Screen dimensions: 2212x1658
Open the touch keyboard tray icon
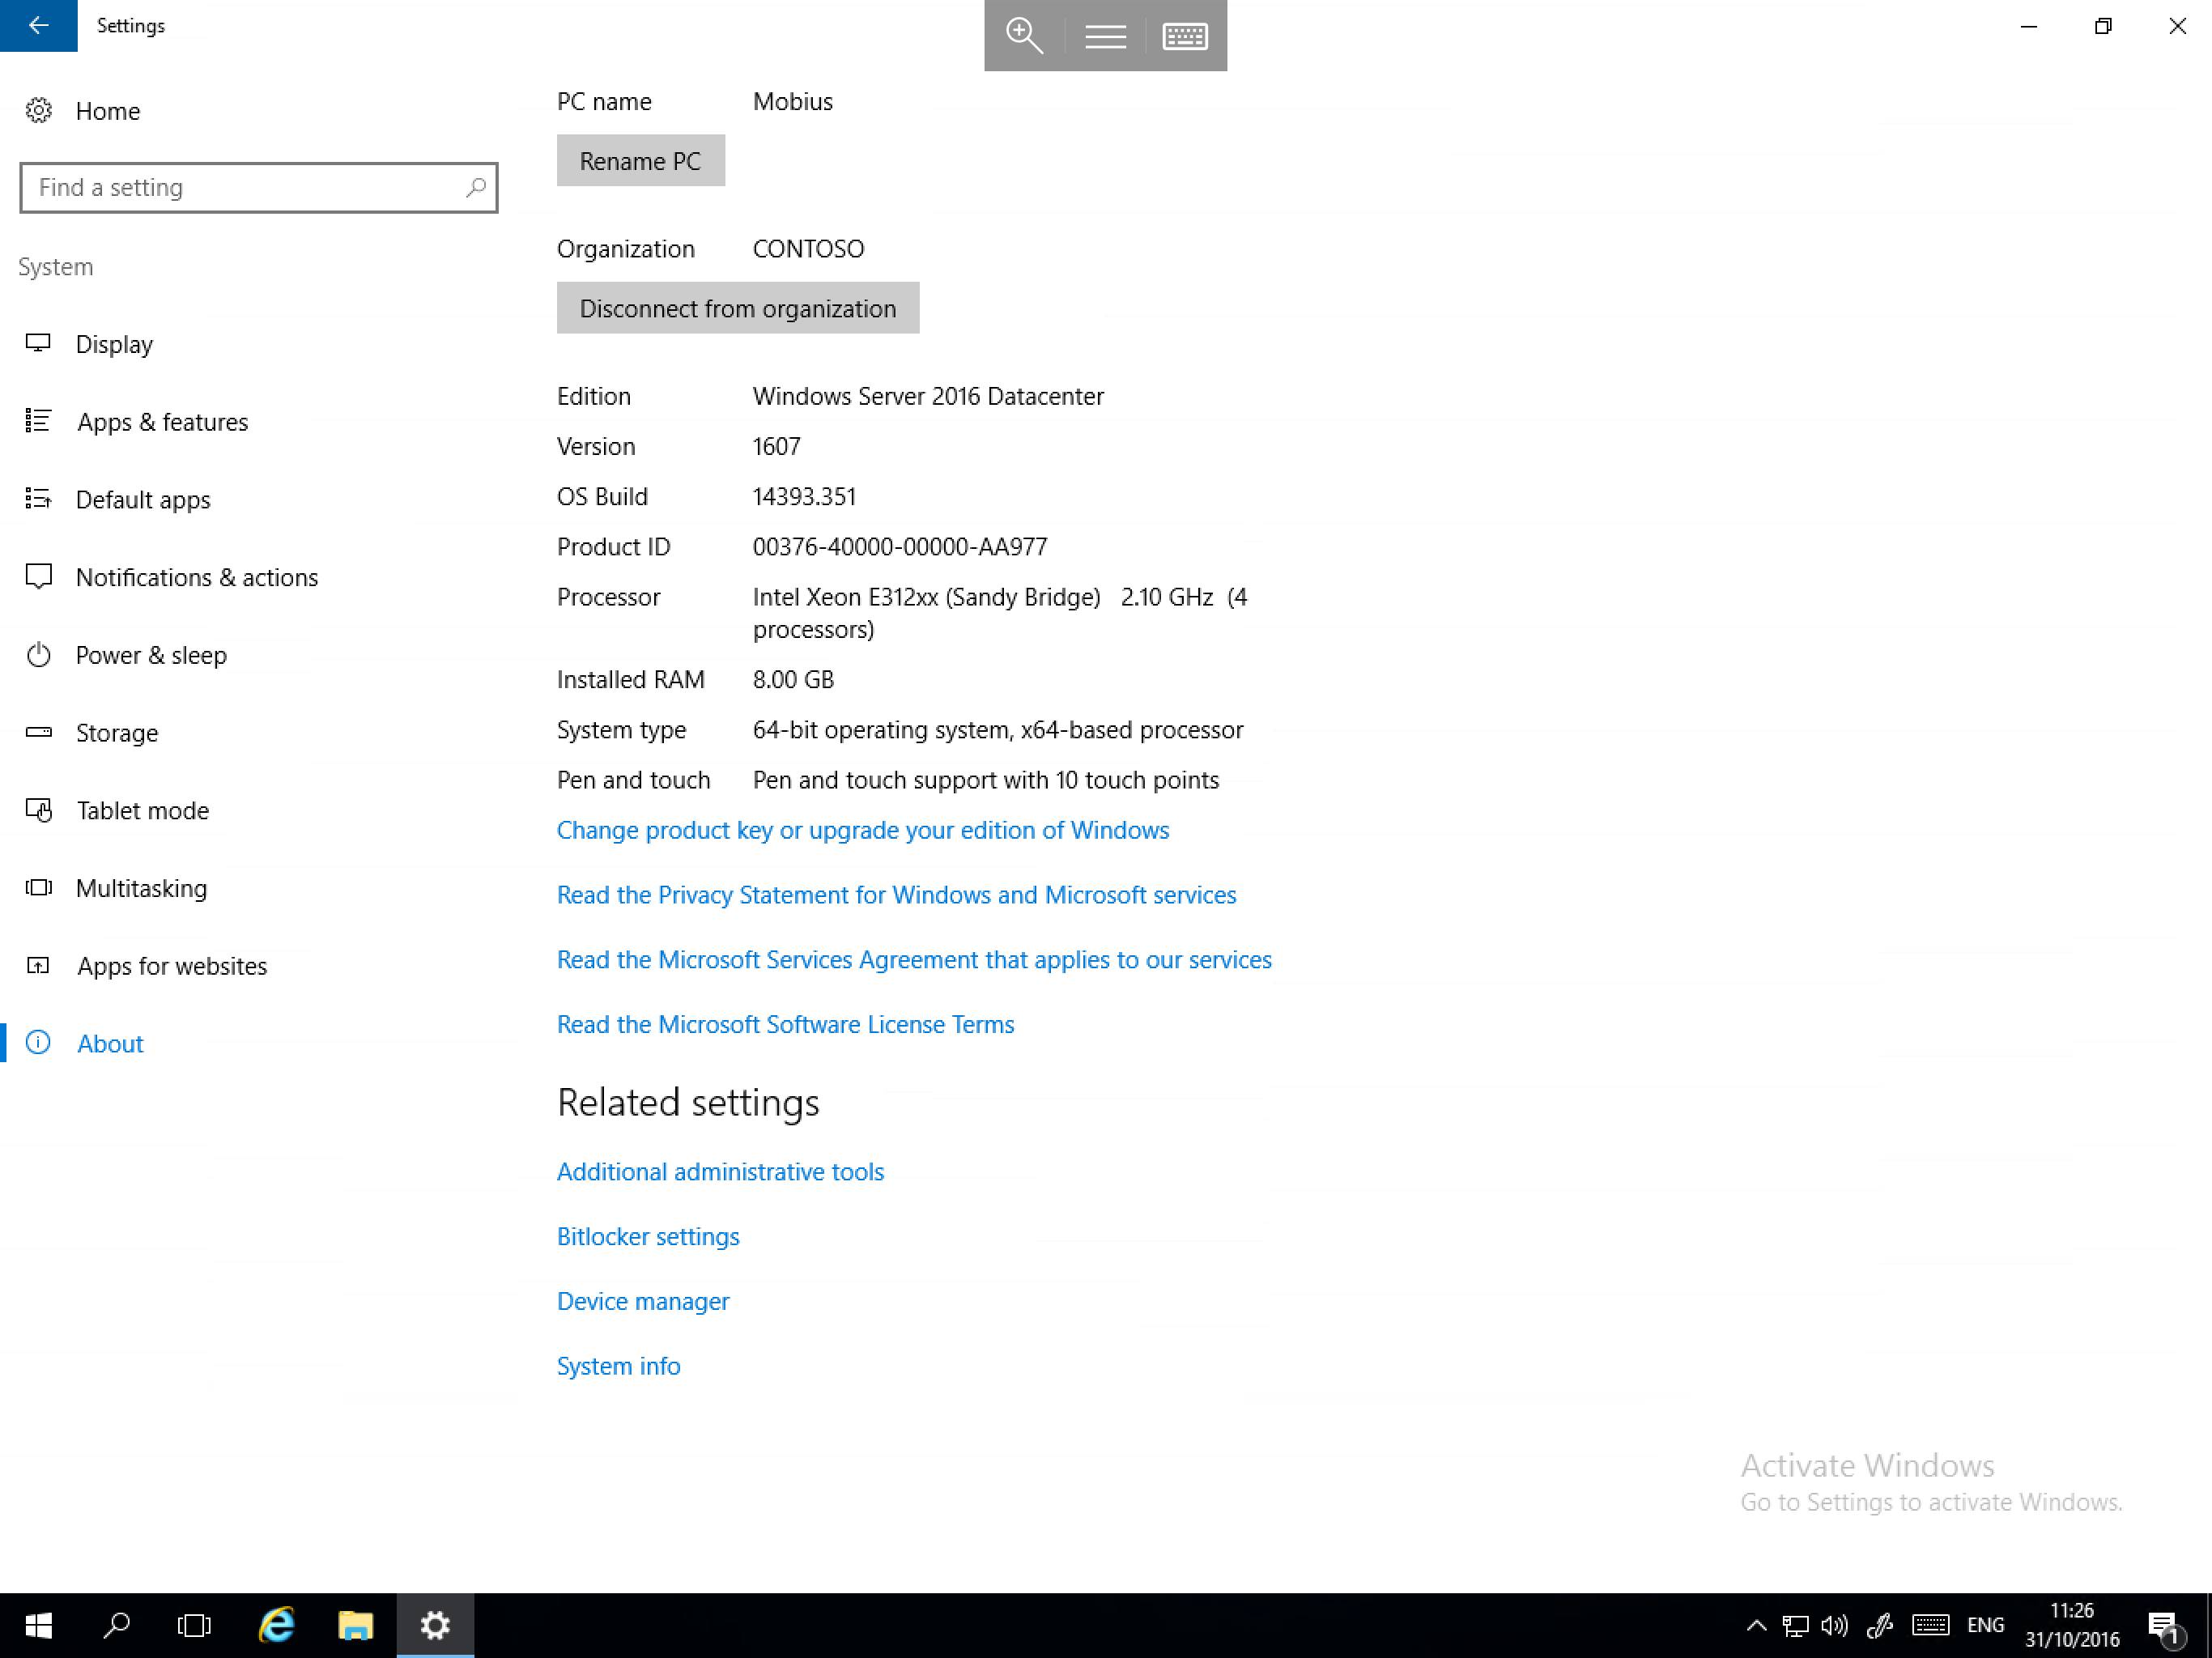[x=1930, y=1625]
